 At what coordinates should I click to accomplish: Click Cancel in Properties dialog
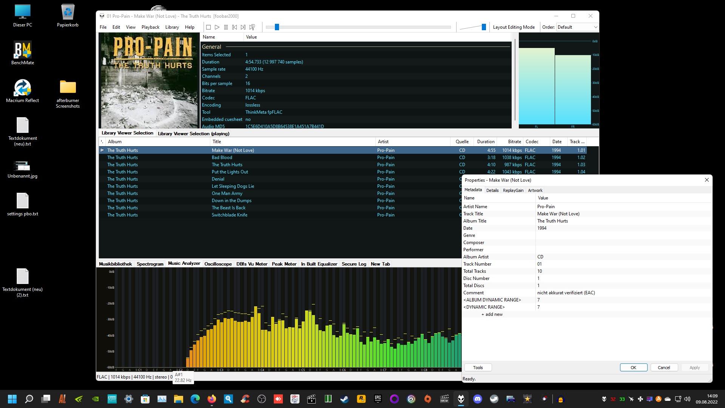click(663, 368)
